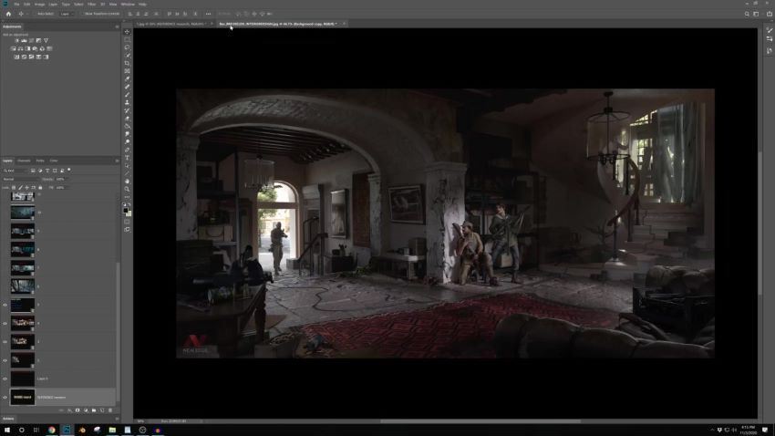775x436 pixels.
Task: Select the REFERENCE layer thumbnail
Action: (22, 398)
